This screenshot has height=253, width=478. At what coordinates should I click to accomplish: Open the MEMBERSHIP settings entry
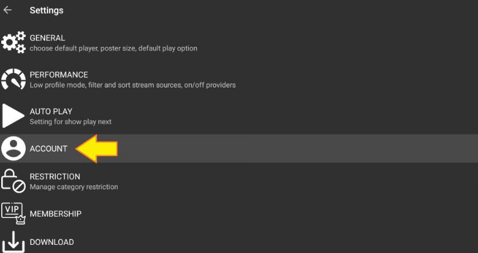click(x=56, y=214)
